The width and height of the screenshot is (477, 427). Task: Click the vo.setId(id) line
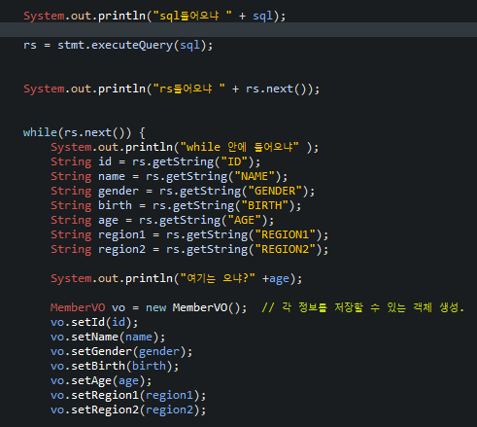click(94, 322)
